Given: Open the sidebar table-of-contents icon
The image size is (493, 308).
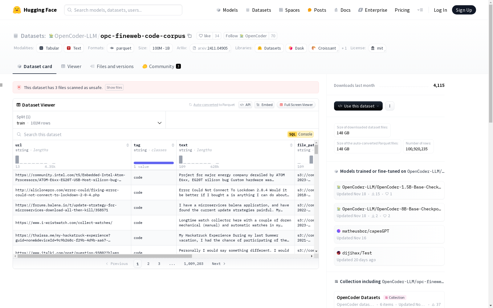Looking at the screenshot, I should click(2, 85).
